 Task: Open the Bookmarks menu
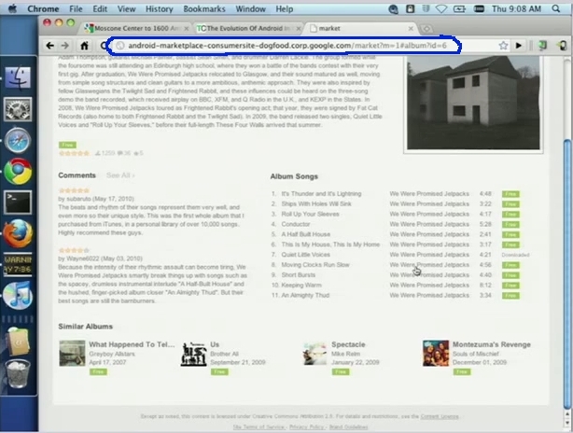pyautogui.click(x=204, y=8)
